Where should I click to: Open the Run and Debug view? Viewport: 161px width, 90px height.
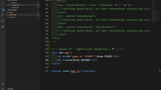[3, 15]
